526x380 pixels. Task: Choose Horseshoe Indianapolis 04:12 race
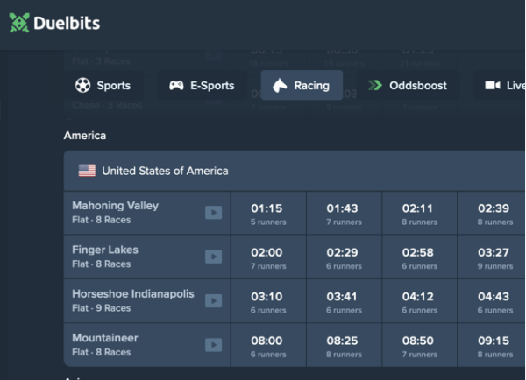pyautogui.click(x=418, y=301)
